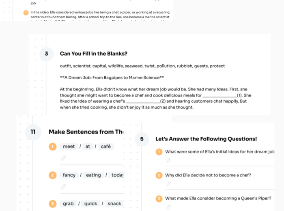Click the pencil icon below the chef question
This screenshot has width=284, height=211.
point(168,184)
